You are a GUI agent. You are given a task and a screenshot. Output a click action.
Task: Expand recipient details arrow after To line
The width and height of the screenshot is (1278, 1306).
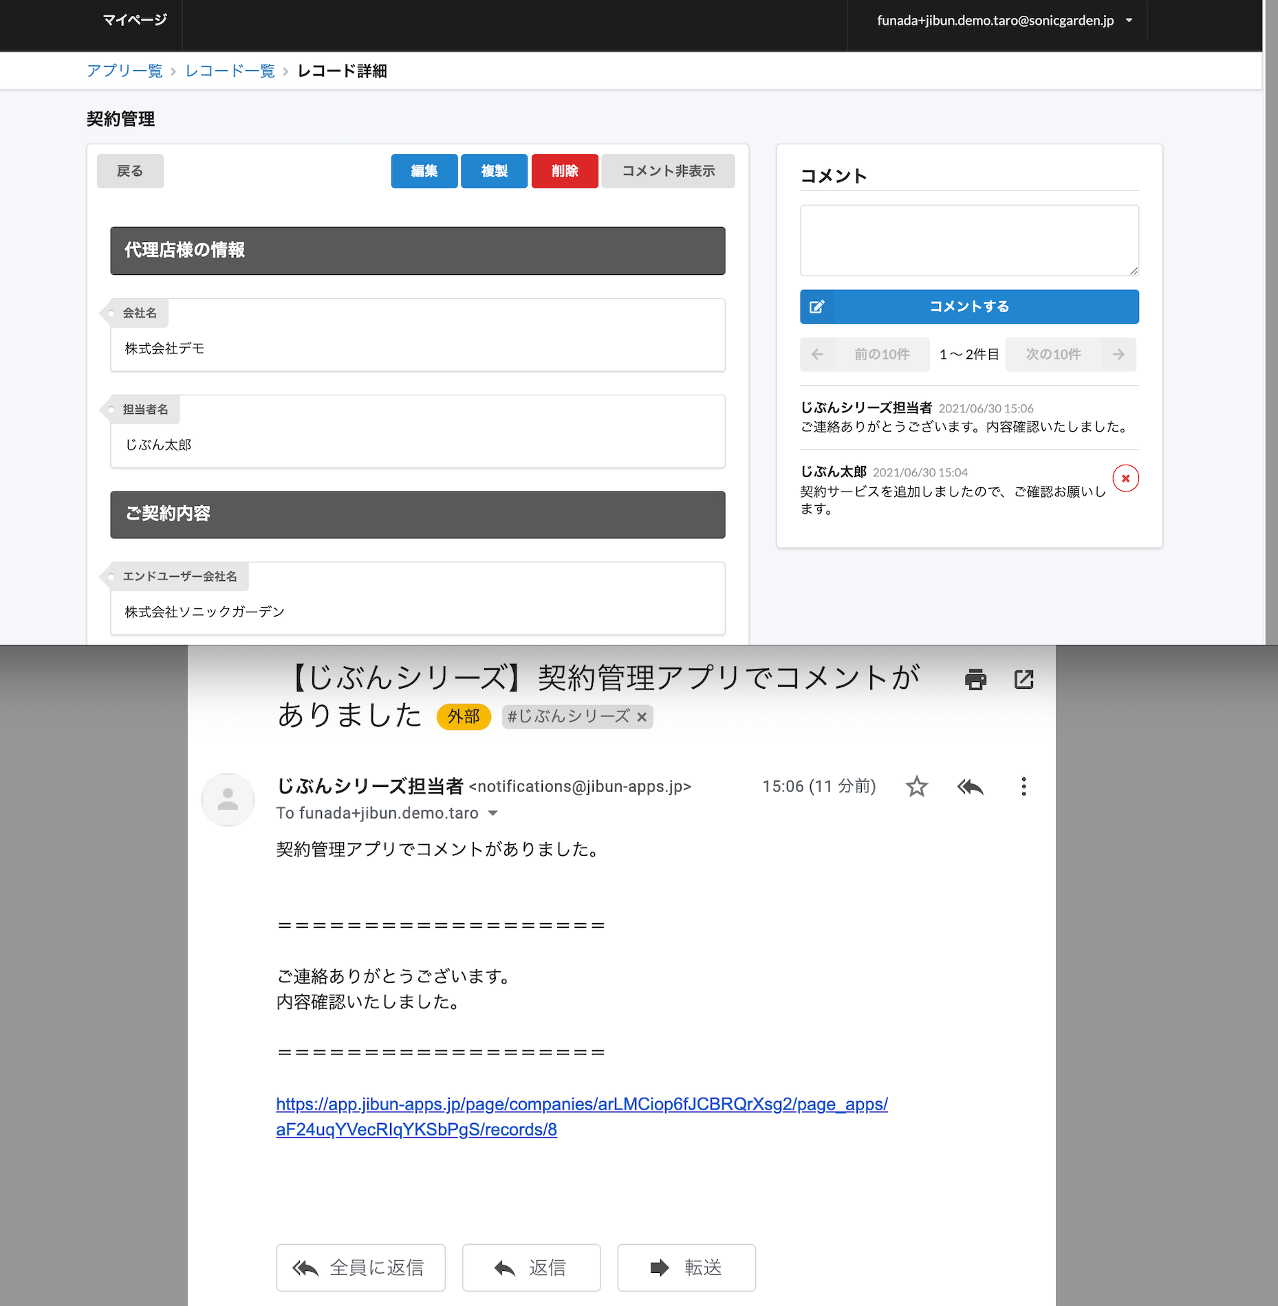pyautogui.click(x=492, y=813)
